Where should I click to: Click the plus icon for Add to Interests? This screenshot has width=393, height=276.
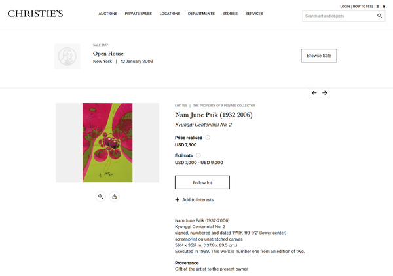178,199
